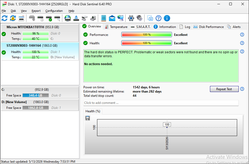Click the blue info circle toolbar icon
The image size is (249, 164).
[167, 18]
